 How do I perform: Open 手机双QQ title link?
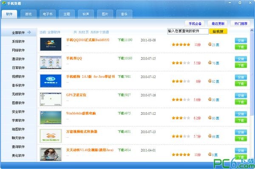click(x=74, y=58)
